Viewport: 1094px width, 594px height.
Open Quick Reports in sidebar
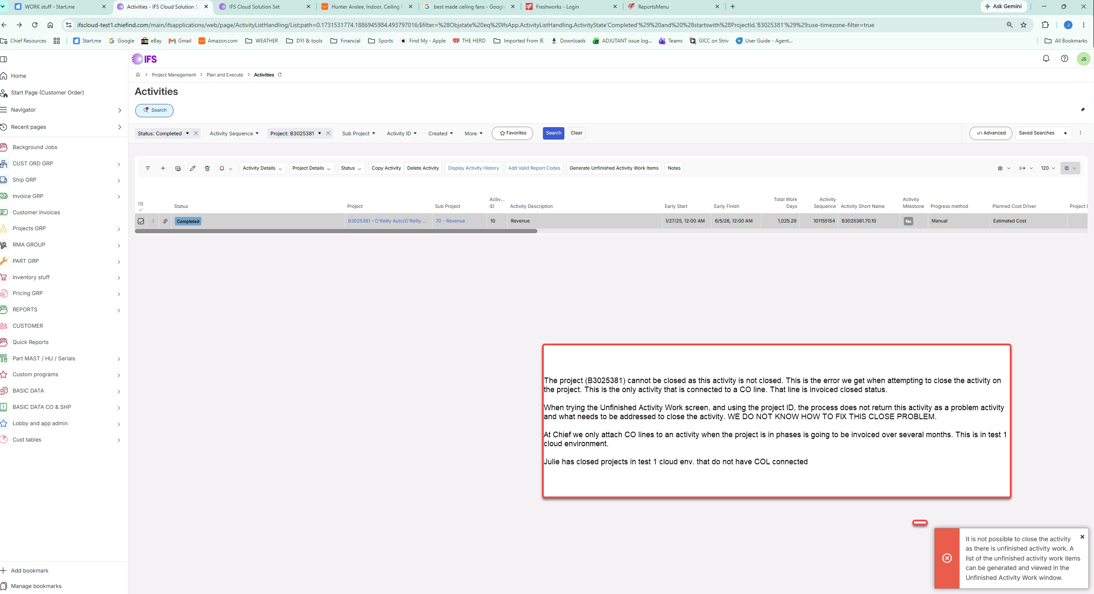click(x=30, y=342)
